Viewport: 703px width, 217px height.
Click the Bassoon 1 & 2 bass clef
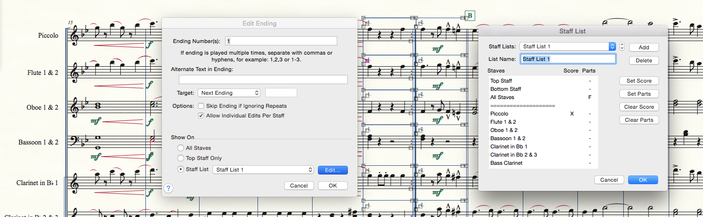point(76,142)
